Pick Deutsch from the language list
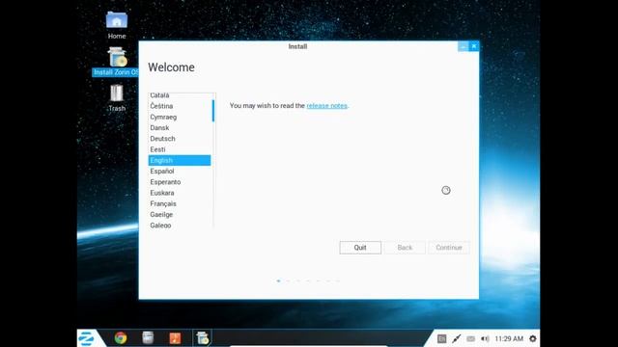Screen dimensions: 618x347 pos(180,139)
